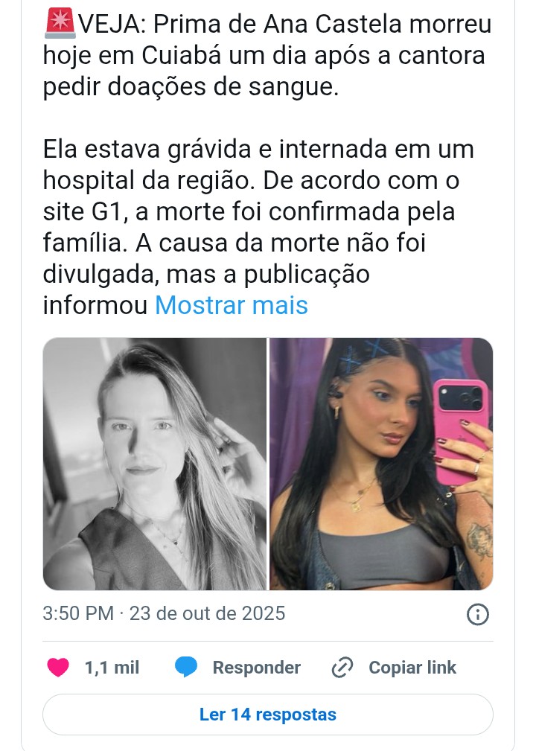Click the Copiar link text

click(x=412, y=667)
